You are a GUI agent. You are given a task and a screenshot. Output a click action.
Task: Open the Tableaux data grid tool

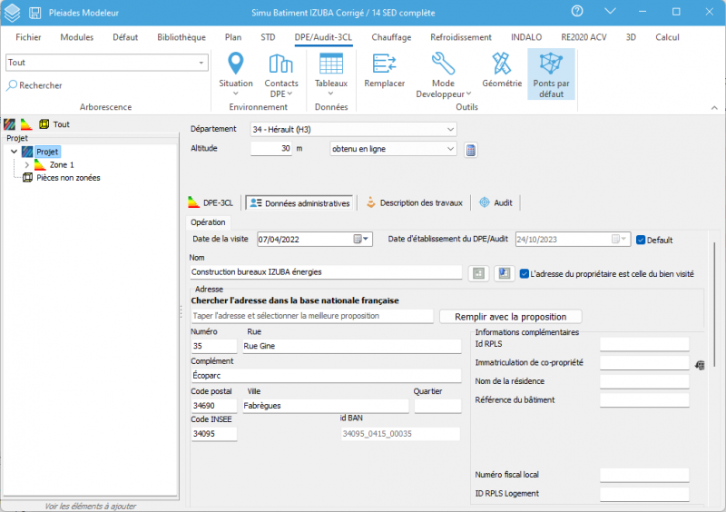click(331, 74)
